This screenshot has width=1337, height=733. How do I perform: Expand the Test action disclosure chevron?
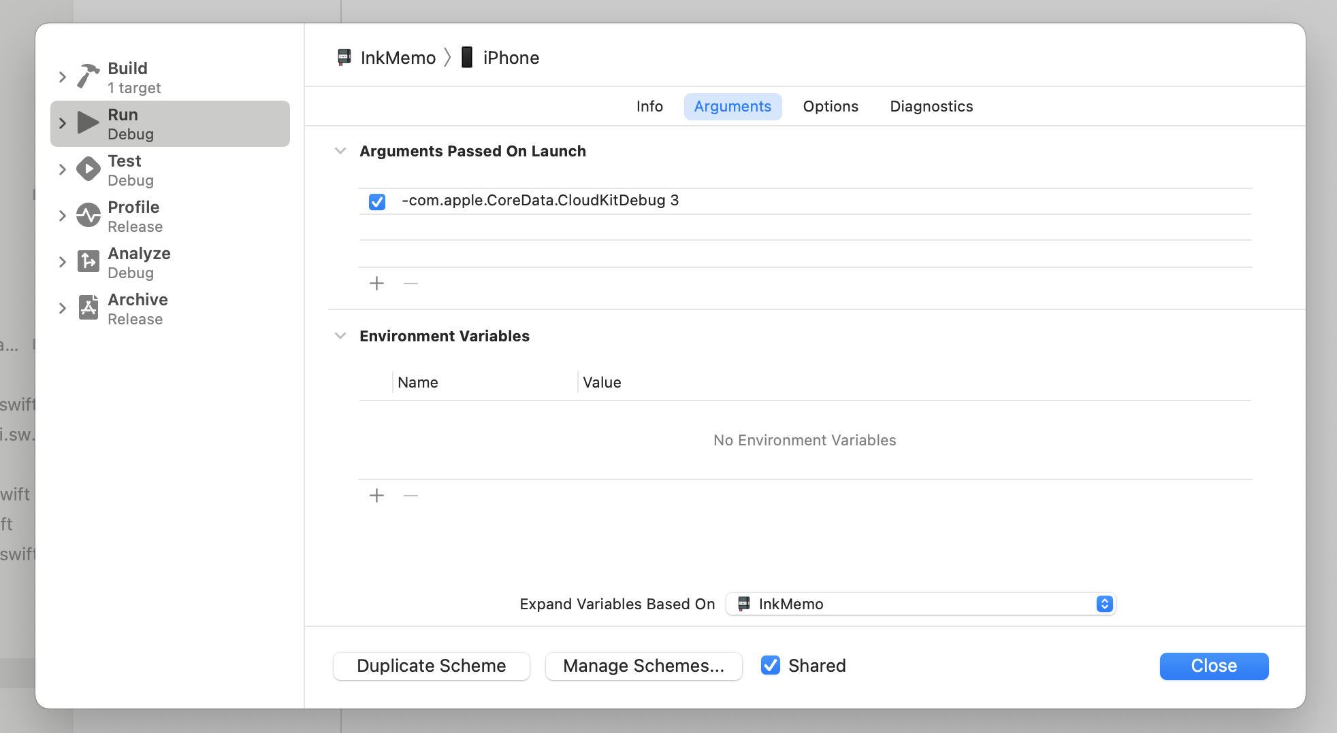coord(62,169)
